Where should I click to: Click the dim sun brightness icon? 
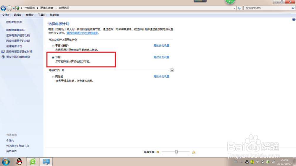pos(158,152)
